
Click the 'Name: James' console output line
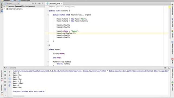pos(18,83)
